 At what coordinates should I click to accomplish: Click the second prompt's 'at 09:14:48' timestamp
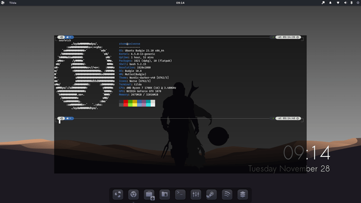[288, 118]
